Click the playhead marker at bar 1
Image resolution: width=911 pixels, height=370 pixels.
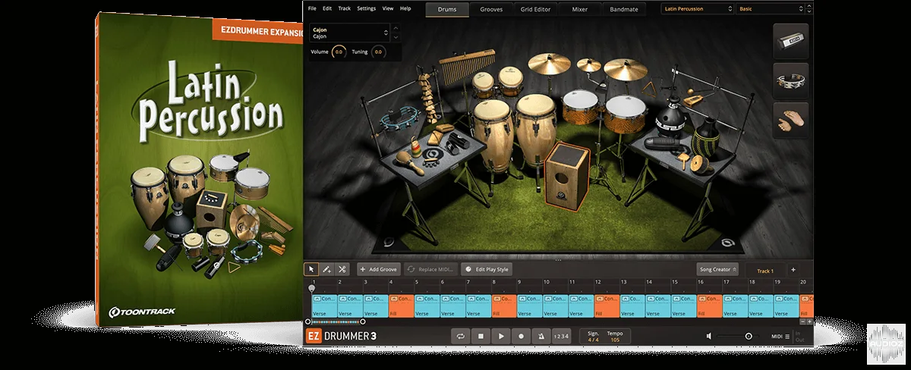point(312,288)
